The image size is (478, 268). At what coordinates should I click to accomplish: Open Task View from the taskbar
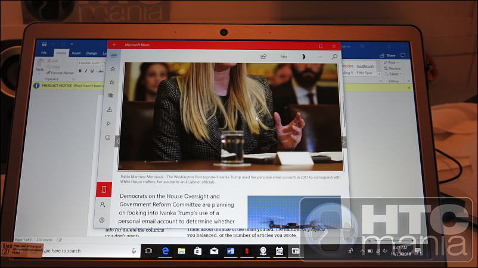[148, 251]
